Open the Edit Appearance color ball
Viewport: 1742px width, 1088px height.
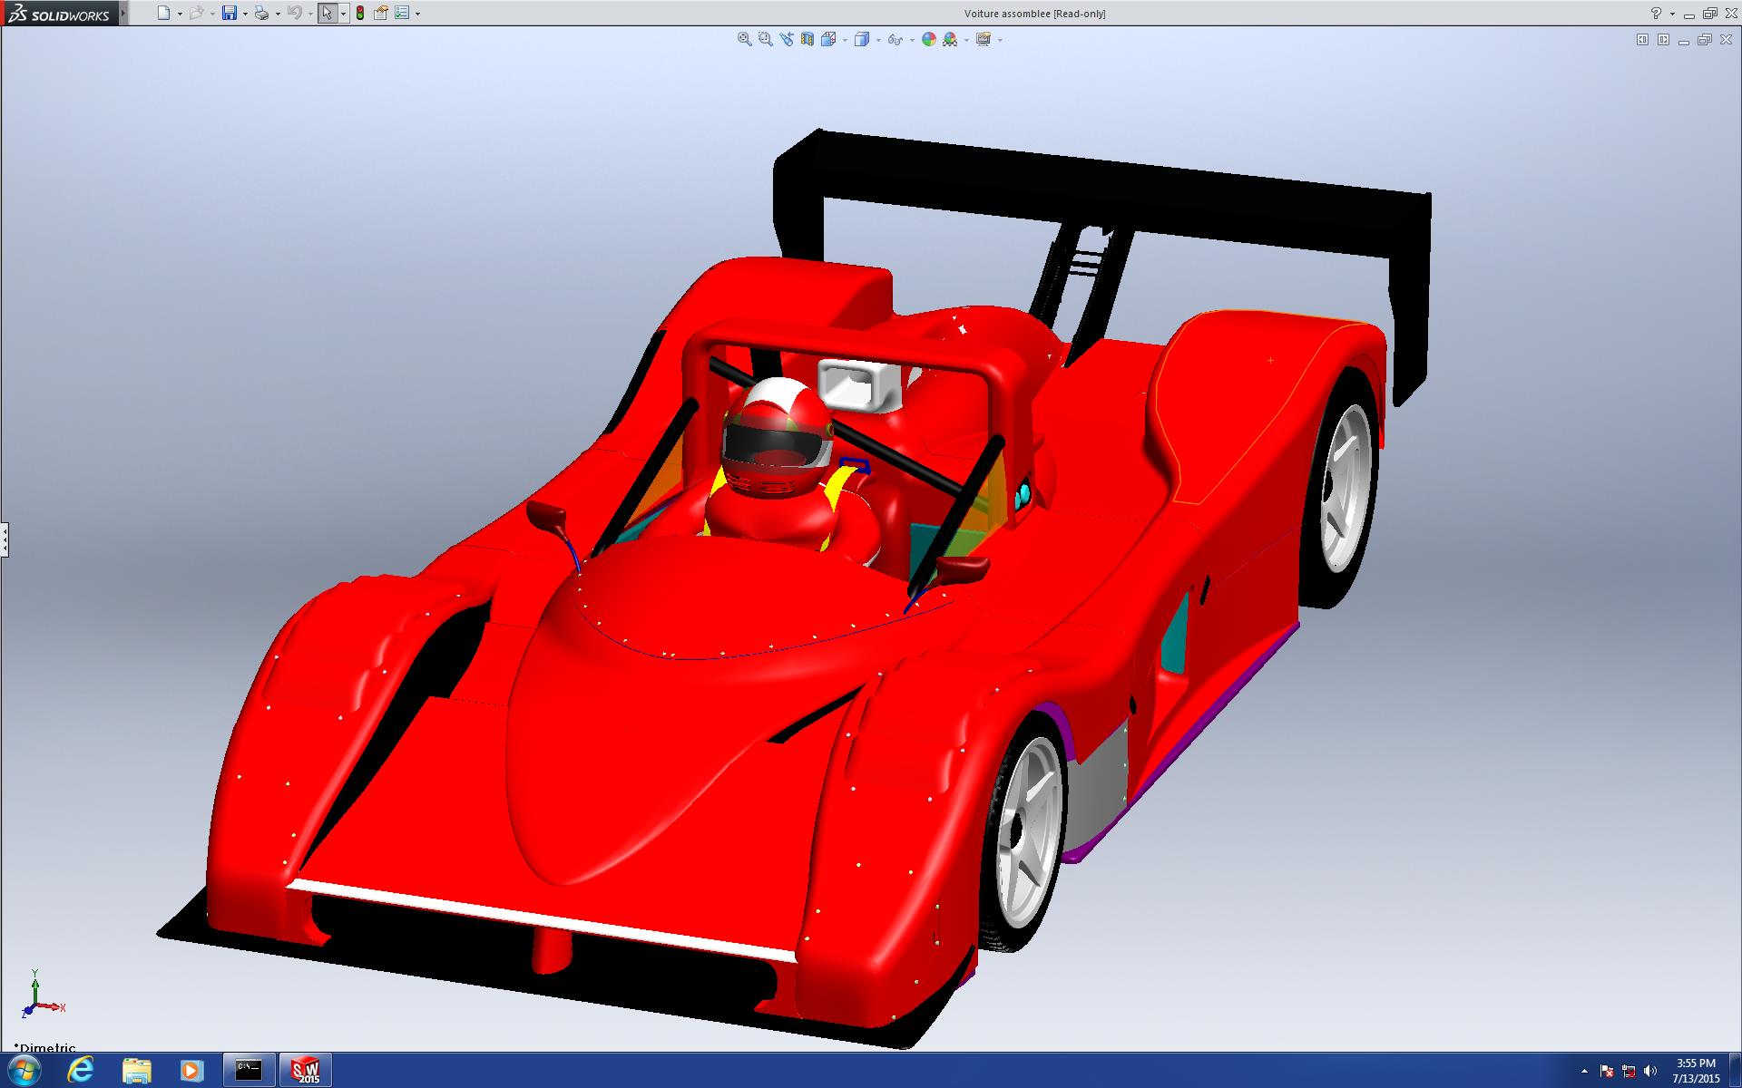[x=928, y=39]
